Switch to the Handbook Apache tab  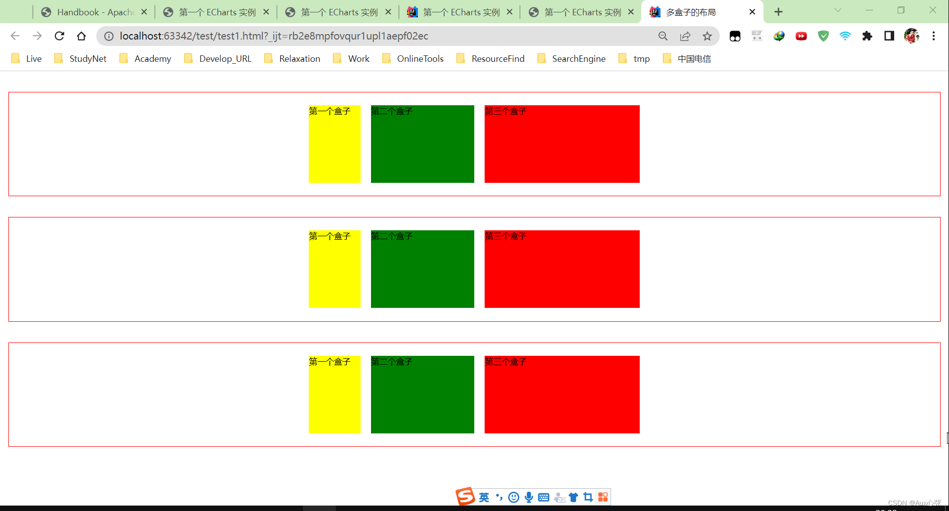(89, 12)
